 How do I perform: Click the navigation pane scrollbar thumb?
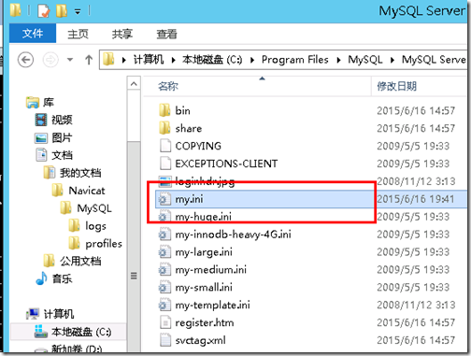click(134, 248)
